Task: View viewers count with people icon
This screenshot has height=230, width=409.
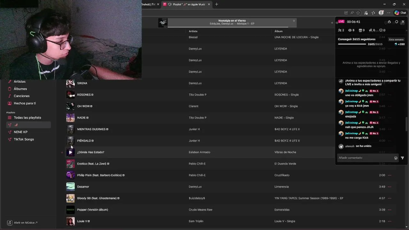Action: pyautogui.click(x=341, y=30)
